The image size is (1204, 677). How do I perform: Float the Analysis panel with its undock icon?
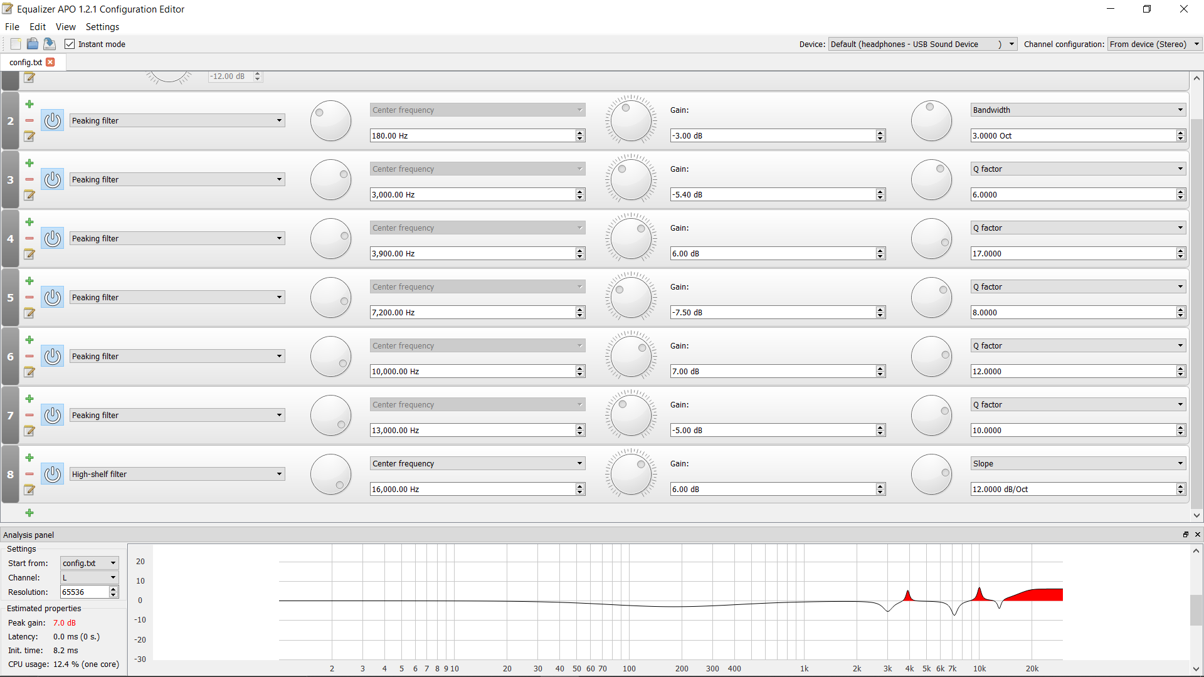[1186, 535]
